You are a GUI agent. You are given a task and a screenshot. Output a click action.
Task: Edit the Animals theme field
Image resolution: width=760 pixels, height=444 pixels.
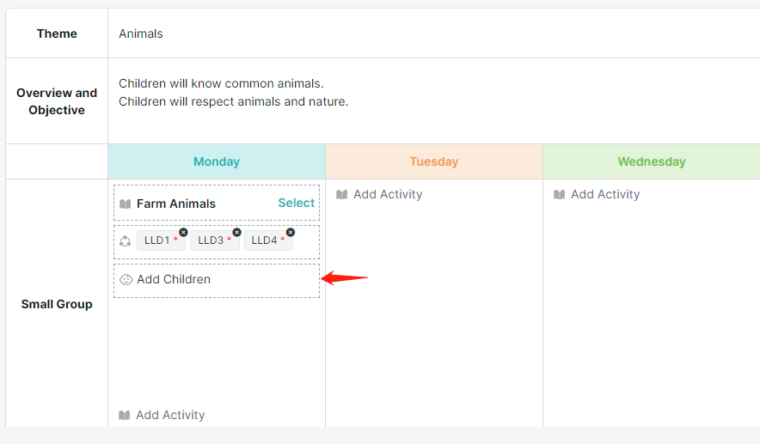tap(434, 33)
